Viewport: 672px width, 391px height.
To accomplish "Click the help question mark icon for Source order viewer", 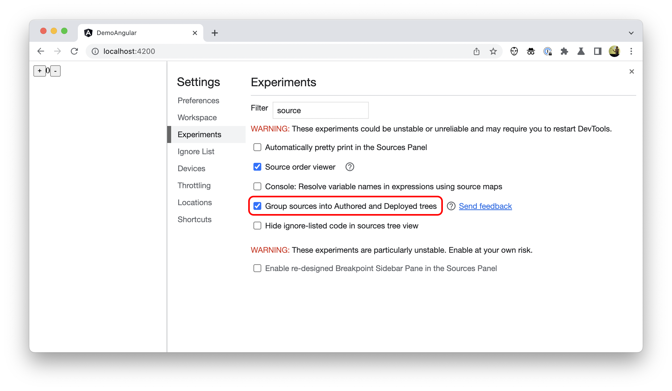I will pos(350,167).
